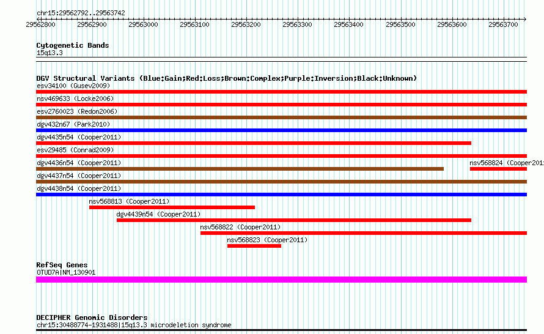Open the nsv568824 label text

pyautogui.click(x=507, y=163)
